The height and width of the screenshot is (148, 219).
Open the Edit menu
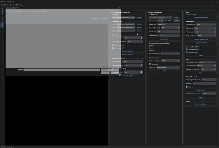tap(5, 5)
